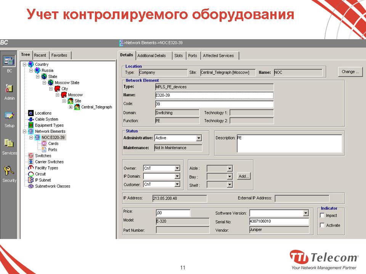Select the Cable System tree icon
Screen dimensions: 366x274
pos(31,119)
